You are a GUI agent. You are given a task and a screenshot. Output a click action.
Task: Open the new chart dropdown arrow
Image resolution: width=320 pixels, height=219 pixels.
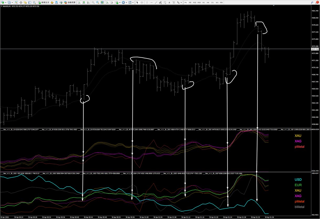[6, 2]
